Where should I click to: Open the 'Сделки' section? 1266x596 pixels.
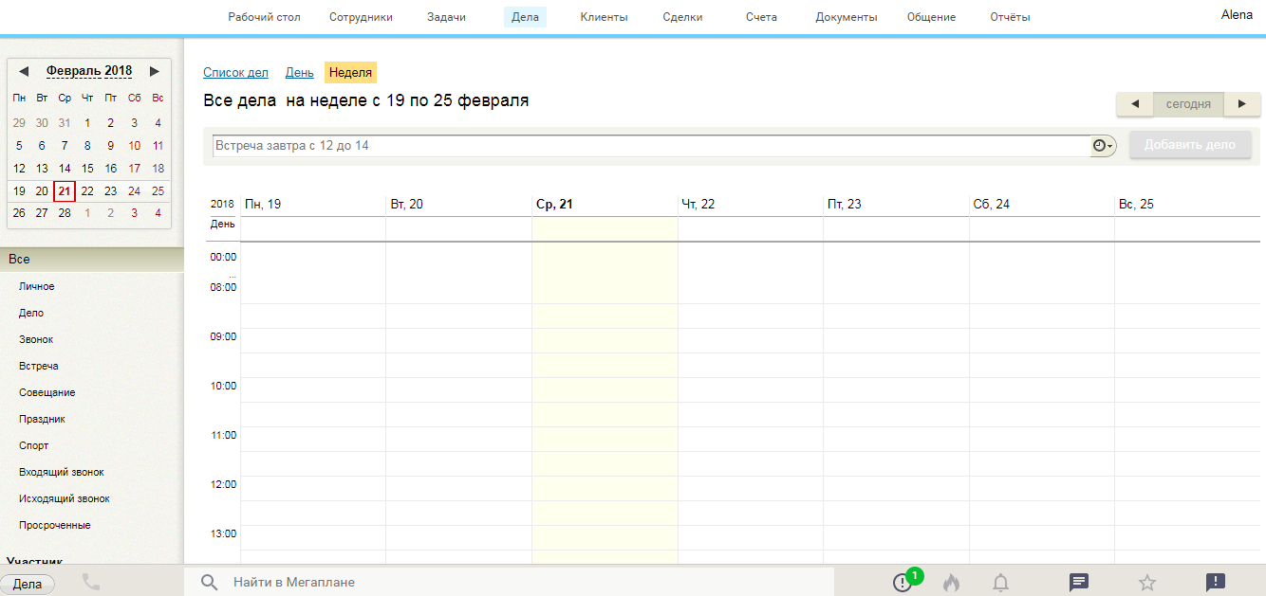(x=682, y=17)
